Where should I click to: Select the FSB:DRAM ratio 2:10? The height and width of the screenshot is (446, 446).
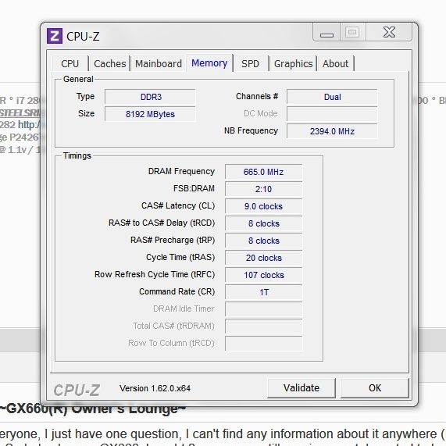point(263,189)
